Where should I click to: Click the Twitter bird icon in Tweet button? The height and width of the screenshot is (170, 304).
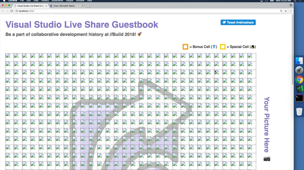(224, 22)
